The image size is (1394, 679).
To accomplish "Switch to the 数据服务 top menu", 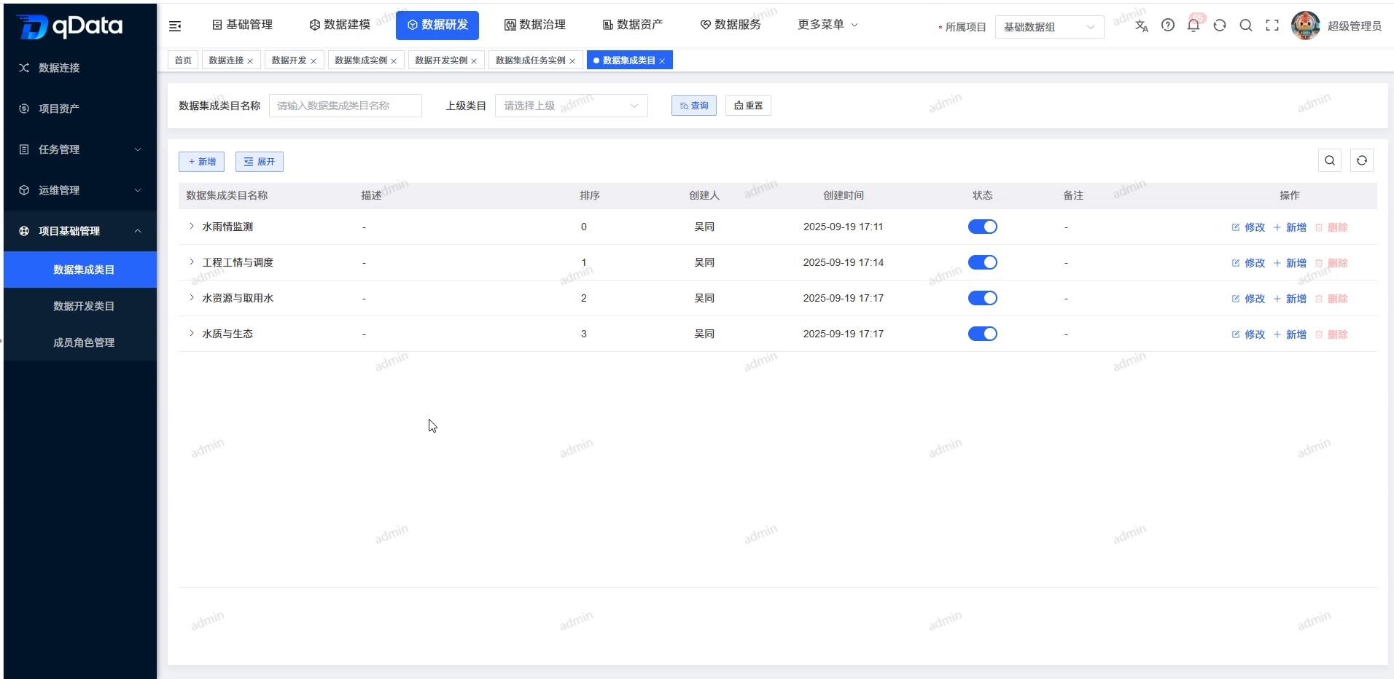I will [x=731, y=25].
